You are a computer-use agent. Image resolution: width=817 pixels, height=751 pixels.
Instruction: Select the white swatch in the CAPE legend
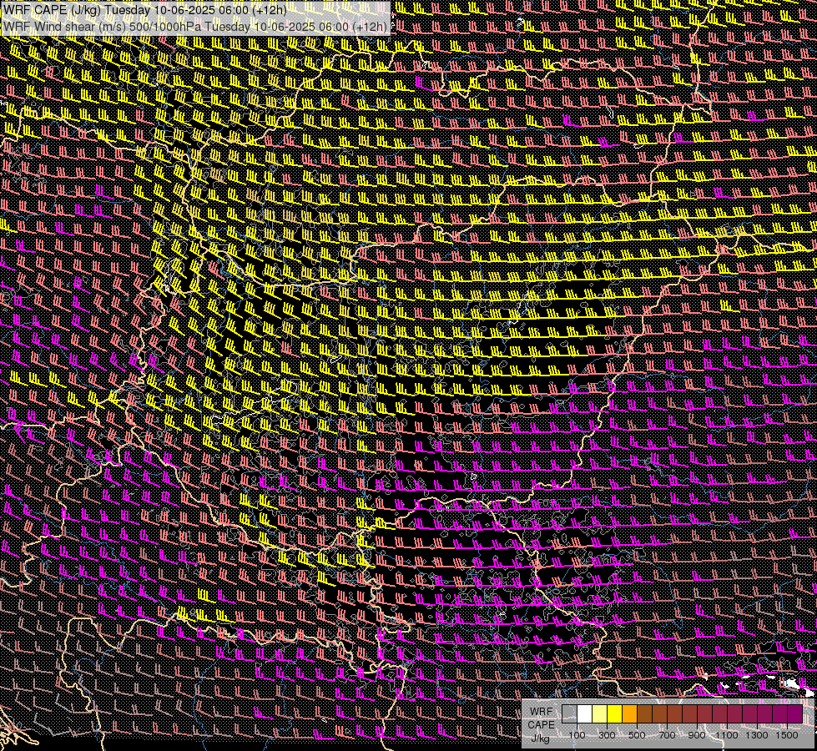tap(585, 714)
